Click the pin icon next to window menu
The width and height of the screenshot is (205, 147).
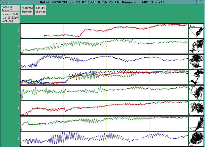point(6,2)
